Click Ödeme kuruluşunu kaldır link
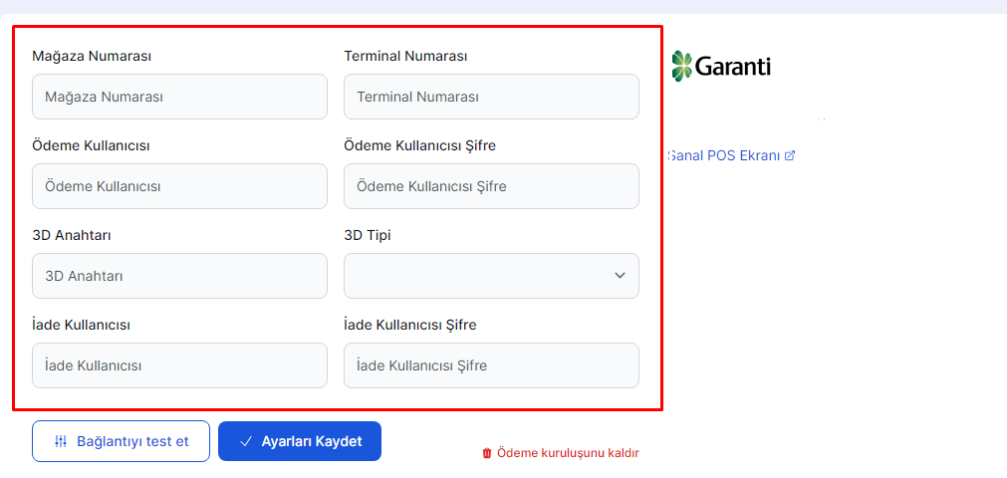Viewport: 1007px width, 478px height. (567, 453)
